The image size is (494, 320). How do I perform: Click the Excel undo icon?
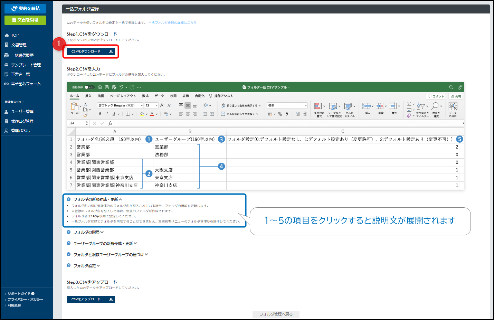click(121, 87)
